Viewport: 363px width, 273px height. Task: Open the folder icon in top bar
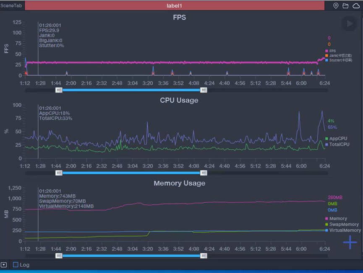tap(345, 6)
